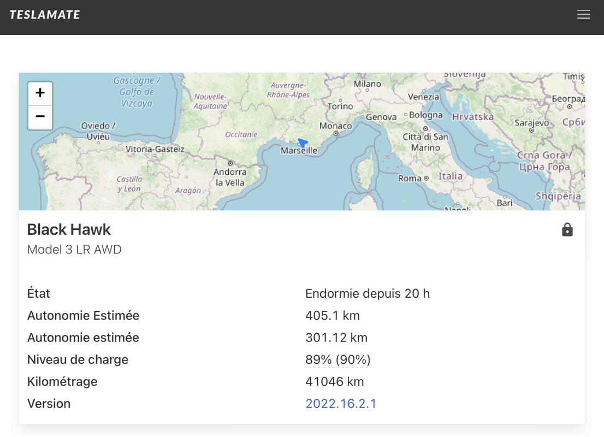
Task: Click Vitoria-Gasteiz on the map
Action: (155, 149)
